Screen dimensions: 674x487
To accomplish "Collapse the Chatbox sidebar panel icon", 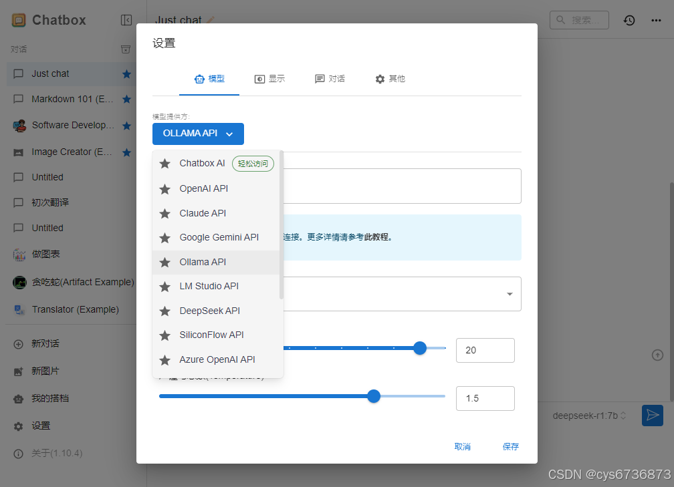I will 126,20.
